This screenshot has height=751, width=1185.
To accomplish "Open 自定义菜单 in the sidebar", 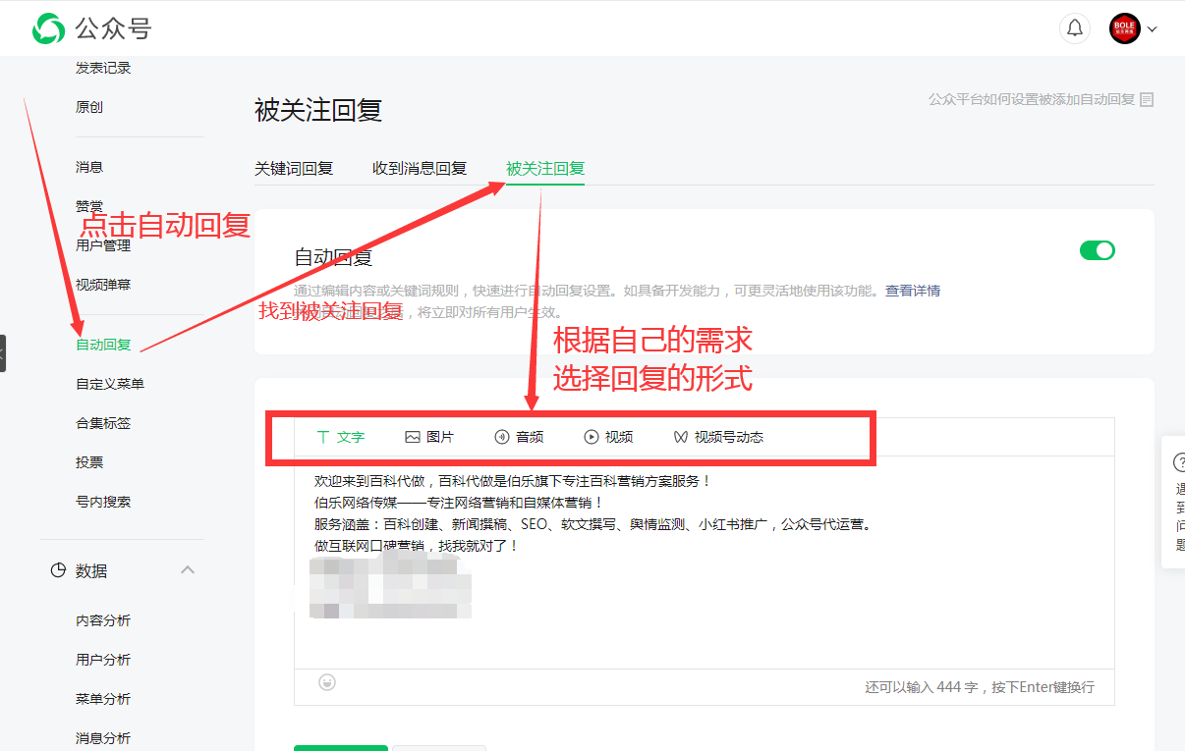I will (110, 384).
